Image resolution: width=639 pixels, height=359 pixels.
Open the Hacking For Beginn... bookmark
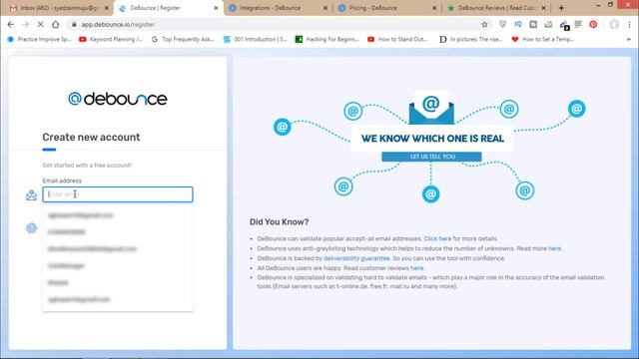(327, 39)
